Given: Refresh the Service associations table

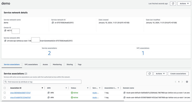Looking at the screenshot, I should pyautogui.click(x=149, y=74).
